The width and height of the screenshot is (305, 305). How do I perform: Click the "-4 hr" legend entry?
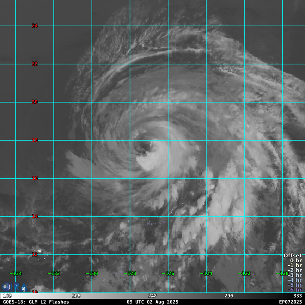pos(295,280)
